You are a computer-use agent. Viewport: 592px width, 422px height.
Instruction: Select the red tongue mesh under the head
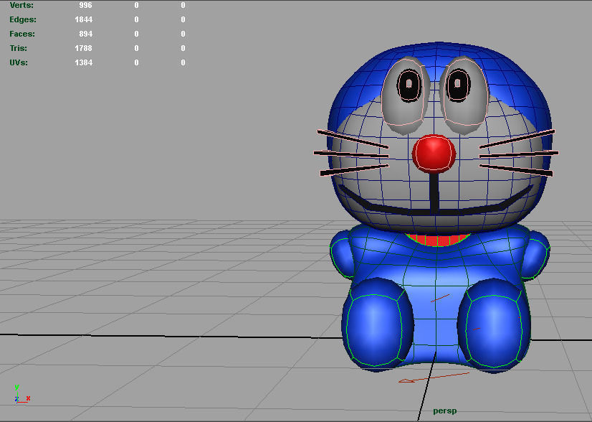point(438,240)
